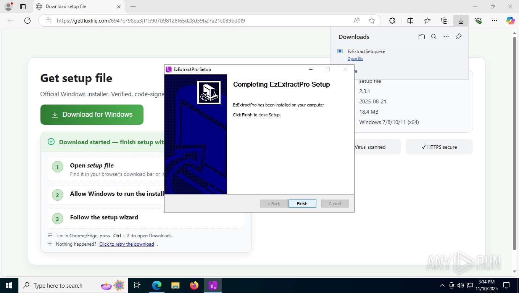Click the Back button in Setup

[274, 204]
